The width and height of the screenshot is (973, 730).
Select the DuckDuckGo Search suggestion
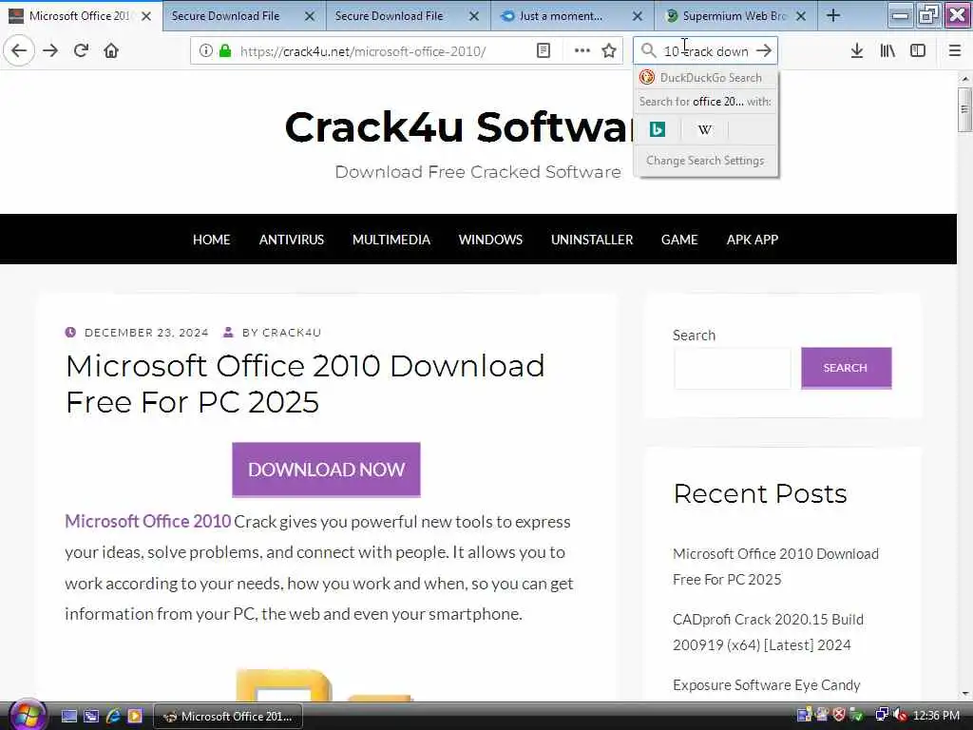(x=706, y=78)
